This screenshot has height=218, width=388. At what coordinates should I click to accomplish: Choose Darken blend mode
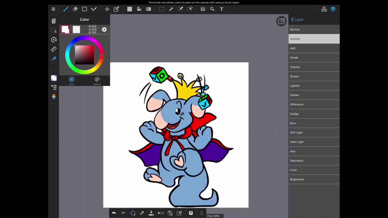pyautogui.click(x=314, y=95)
